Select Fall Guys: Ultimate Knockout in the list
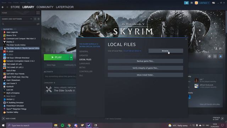This screenshot has height=128, width=227. [x=18, y=58]
